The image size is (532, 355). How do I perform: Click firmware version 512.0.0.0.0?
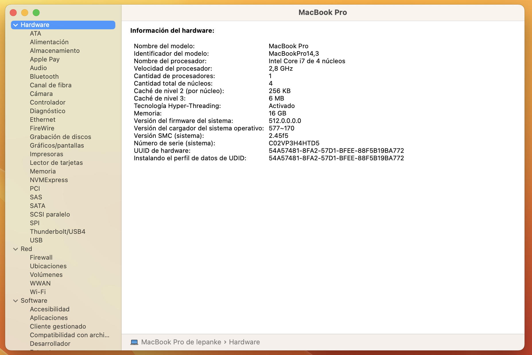pyautogui.click(x=285, y=121)
